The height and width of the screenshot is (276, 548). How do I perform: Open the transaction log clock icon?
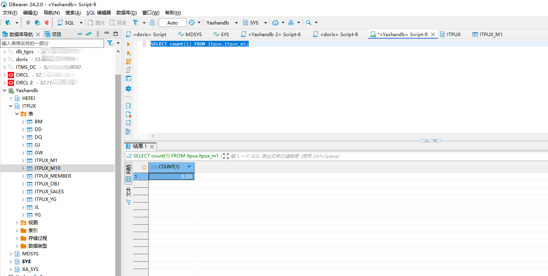(191, 23)
